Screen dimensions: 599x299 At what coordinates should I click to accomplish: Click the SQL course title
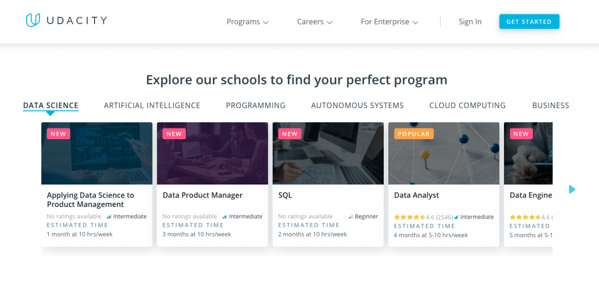click(285, 195)
